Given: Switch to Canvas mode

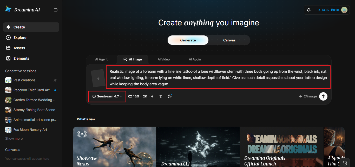Looking at the screenshot, I should click(x=229, y=40).
